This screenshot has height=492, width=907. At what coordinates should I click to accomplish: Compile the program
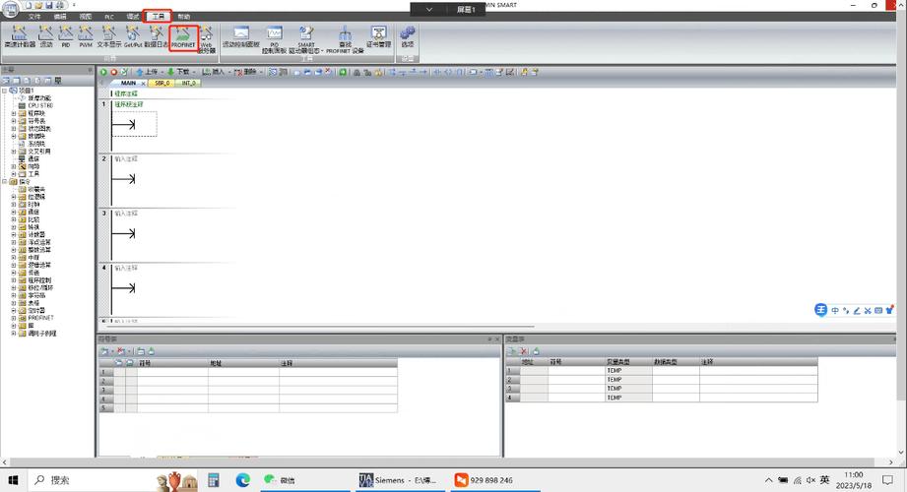click(124, 72)
